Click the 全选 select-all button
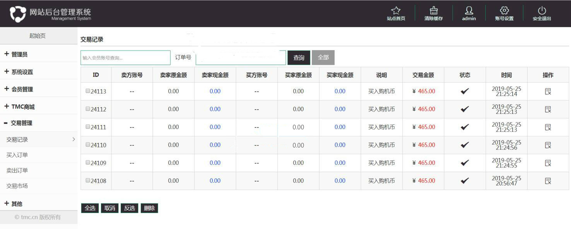 point(90,208)
